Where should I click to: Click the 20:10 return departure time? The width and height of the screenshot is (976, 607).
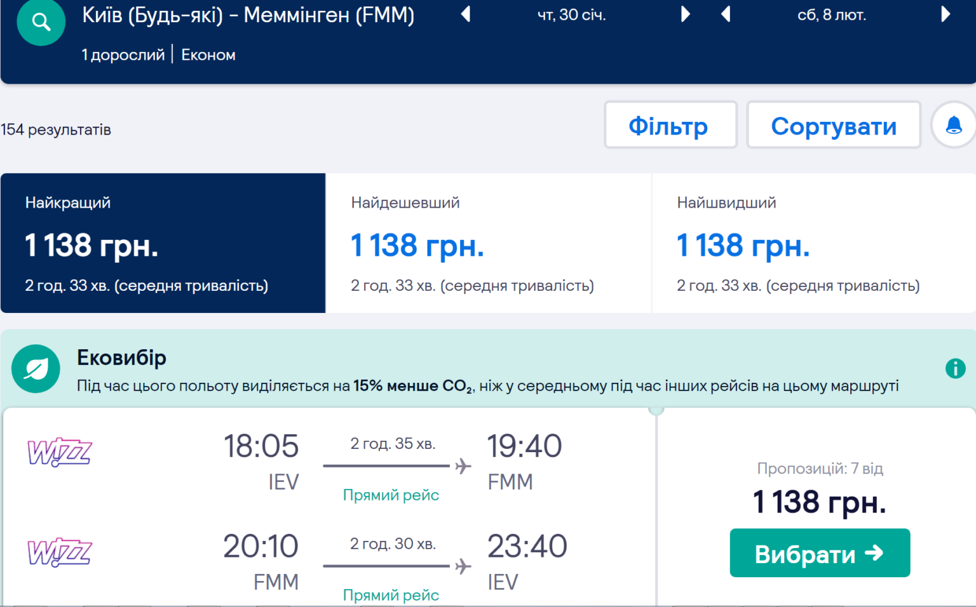pos(261,546)
